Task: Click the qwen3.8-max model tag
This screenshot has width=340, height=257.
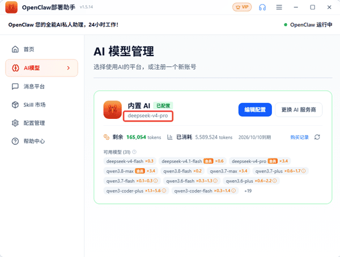Action: (x=130, y=171)
